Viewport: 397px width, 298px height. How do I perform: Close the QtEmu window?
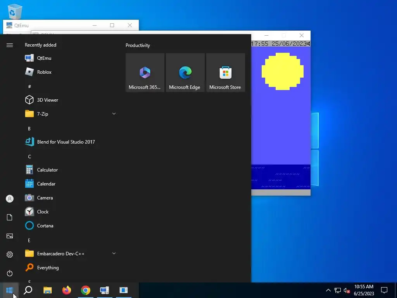click(129, 25)
